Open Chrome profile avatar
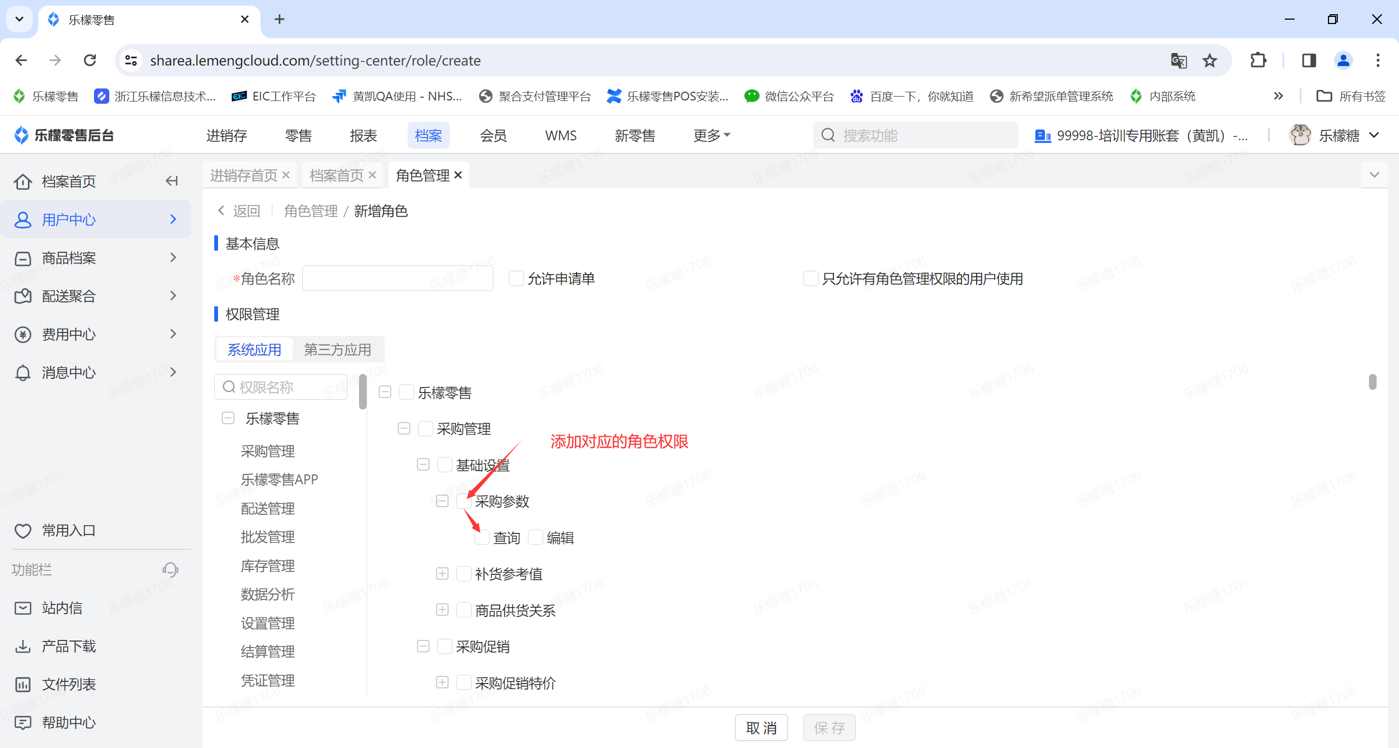 tap(1343, 61)
